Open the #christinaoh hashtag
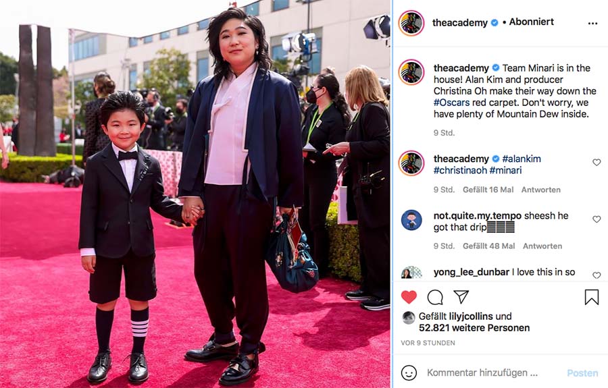The image size is (608, 388). [460, 170]
